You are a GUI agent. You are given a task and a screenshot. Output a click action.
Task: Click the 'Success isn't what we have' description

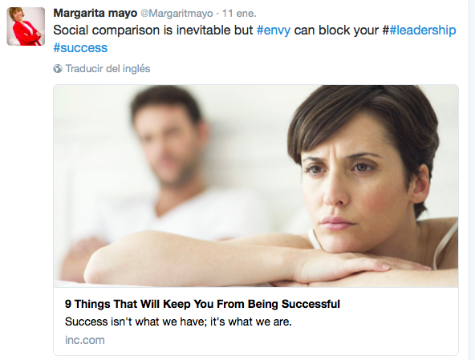[x=178, y=322]
